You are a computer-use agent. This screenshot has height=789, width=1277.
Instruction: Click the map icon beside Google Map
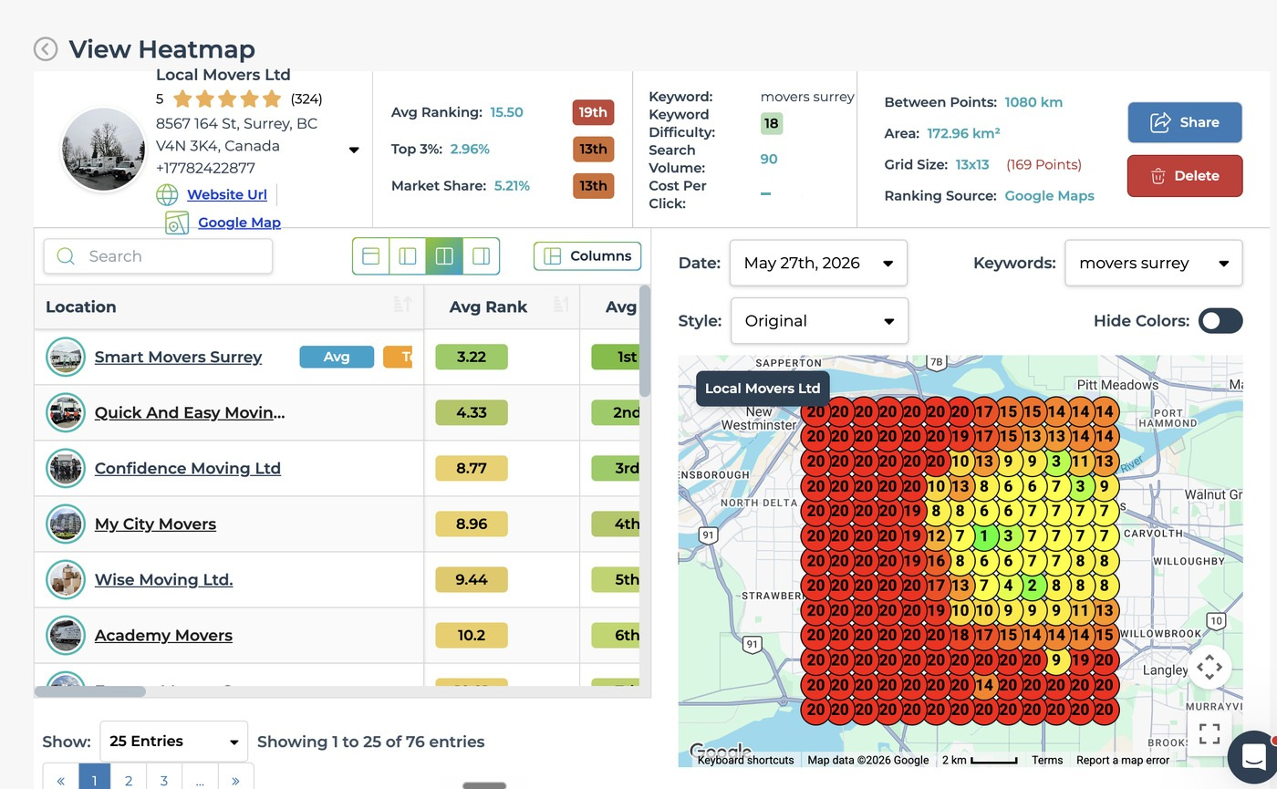tap(177, 223)
